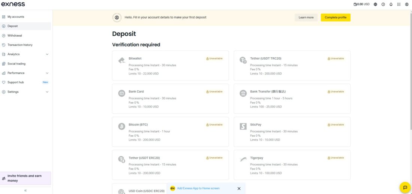The height and width of the screenshot is (194, 412).
Task: Collapse the sidebar with double chevron
Action: pyautogui.click(x=25, y=191)
